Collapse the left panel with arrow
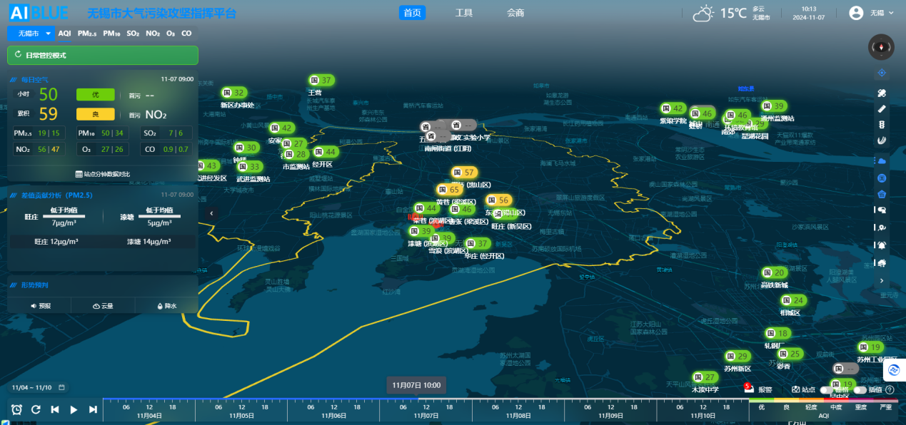The image size is (906, 425). pos(211,213)
